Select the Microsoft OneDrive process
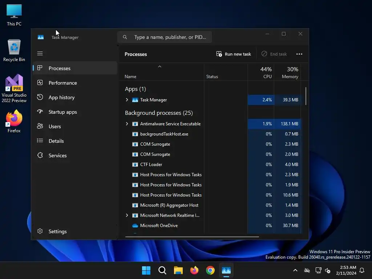372x279 pixels. click(210, 226)
